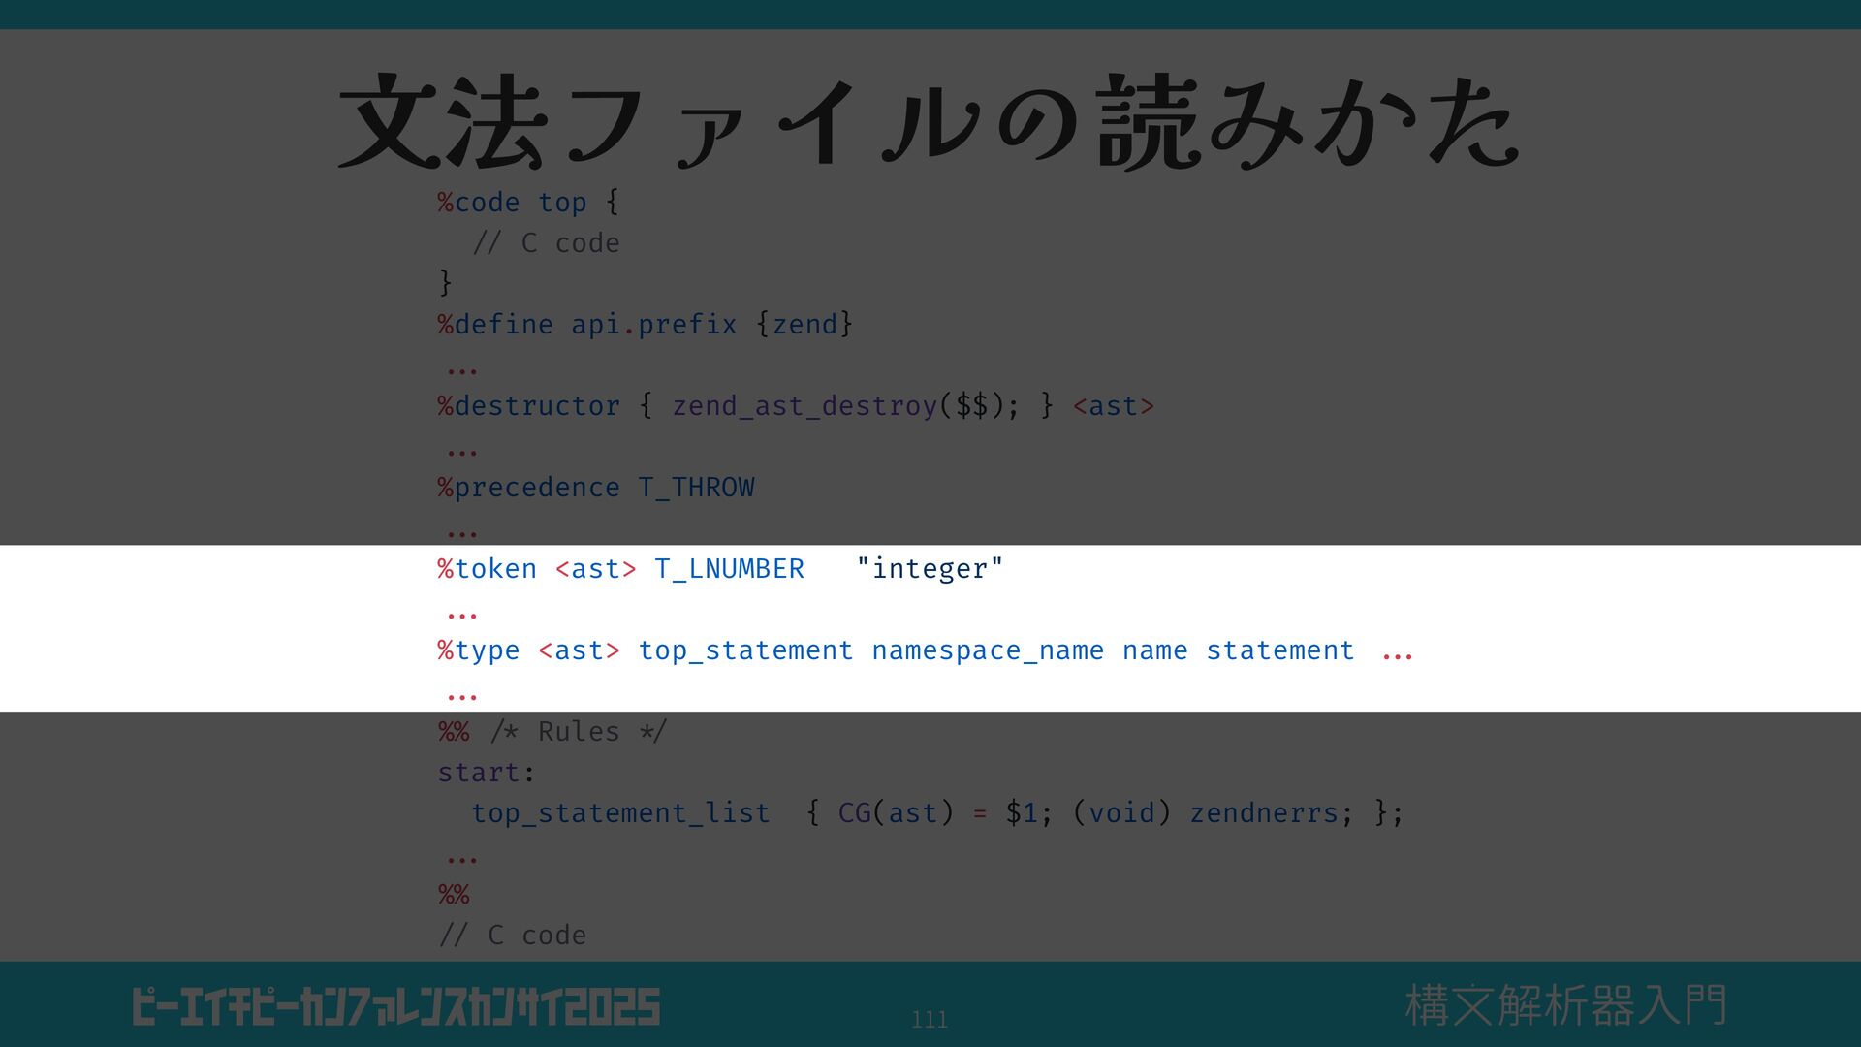Click the 'start:' rule label
Screen dimensions: 1861x1047
[x=487, y=772]
